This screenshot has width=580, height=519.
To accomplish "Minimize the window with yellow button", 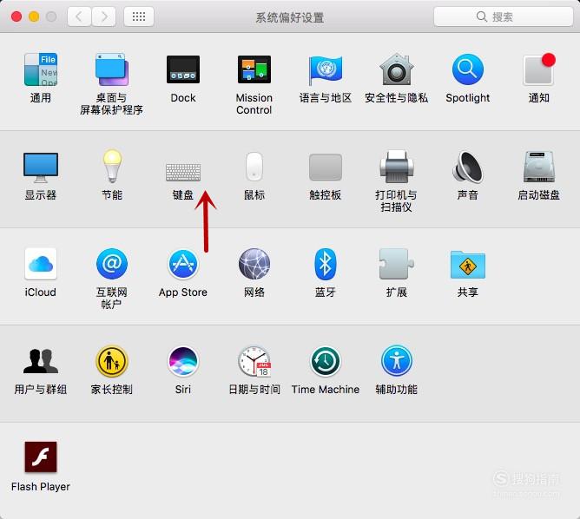I will click(34, 16).
